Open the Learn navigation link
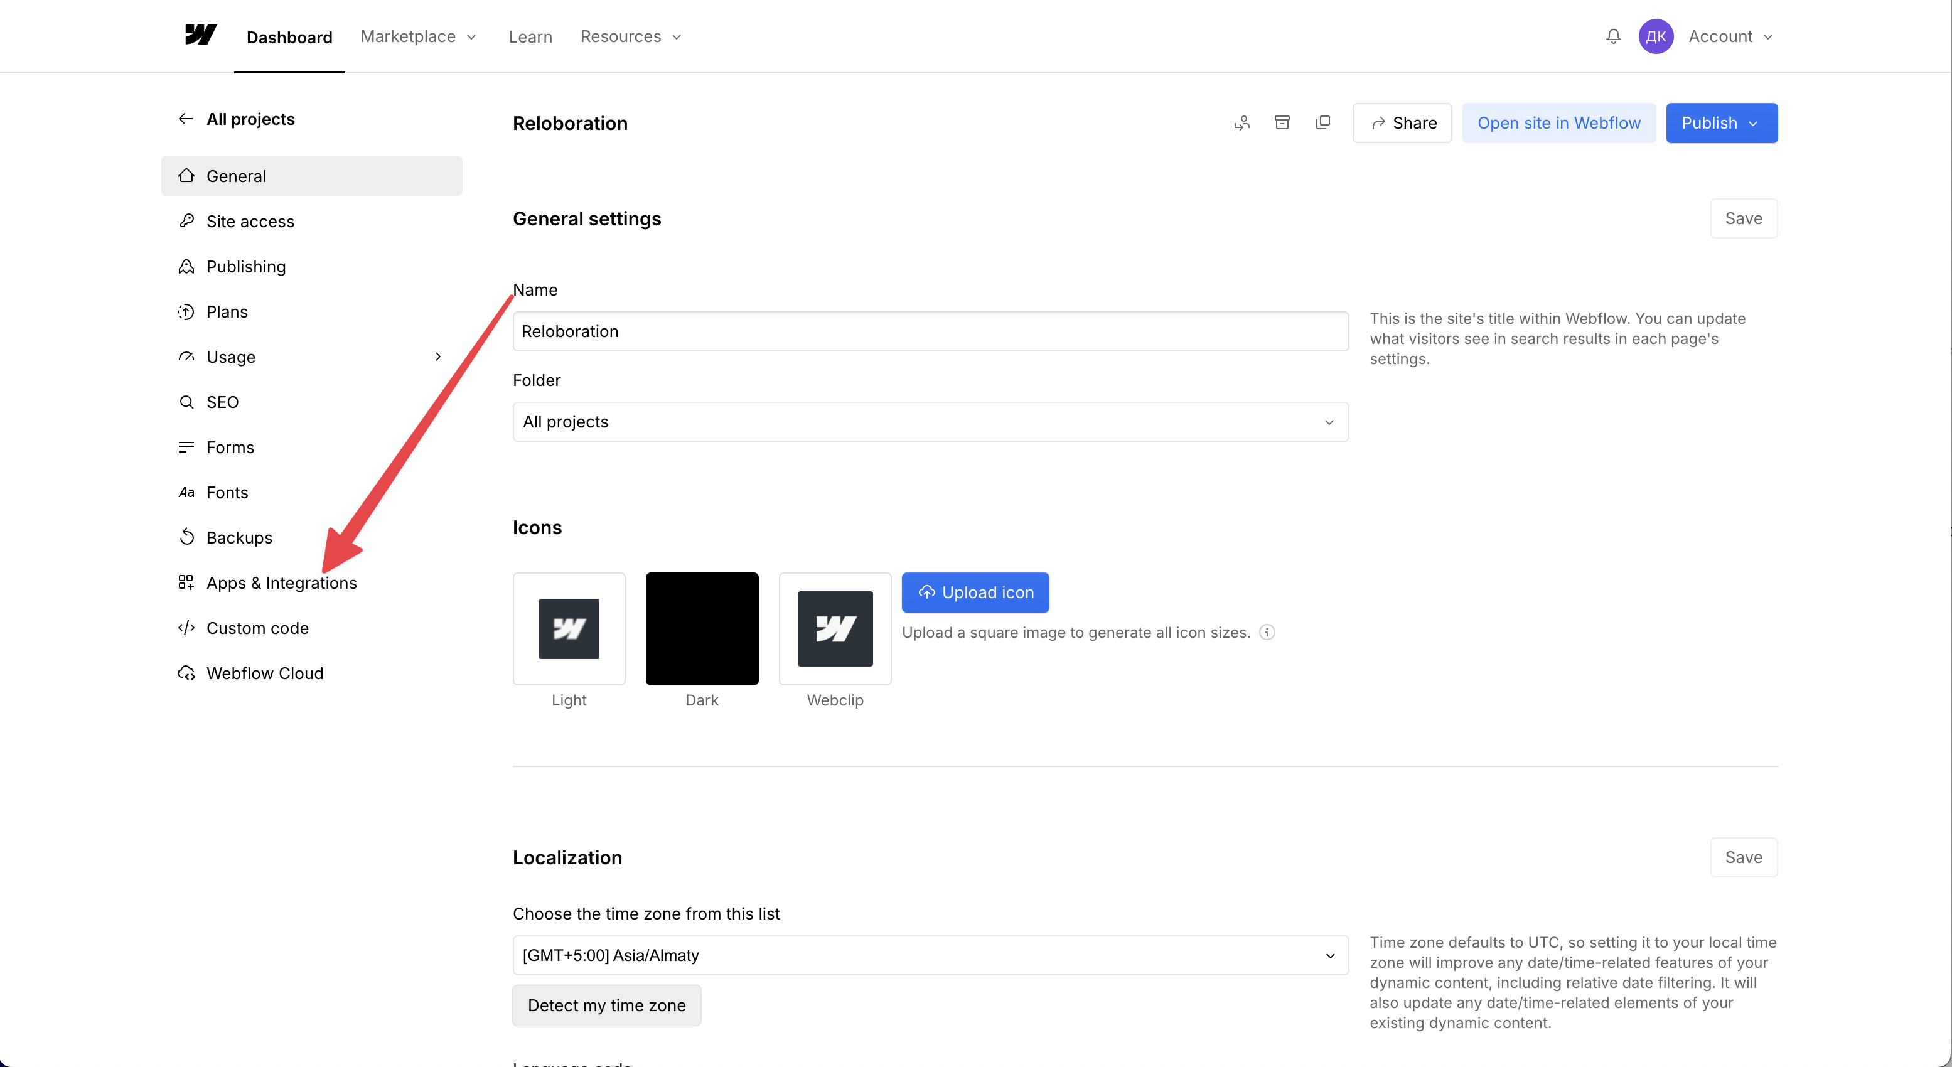1952x1067 pixels. (x=530, y=36)
